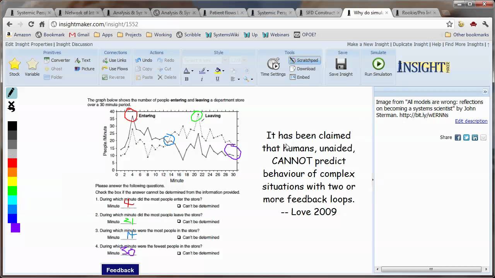Bookmark page with the star icon
This screenshot has width=495, height=278.
[x=449, y=24]
